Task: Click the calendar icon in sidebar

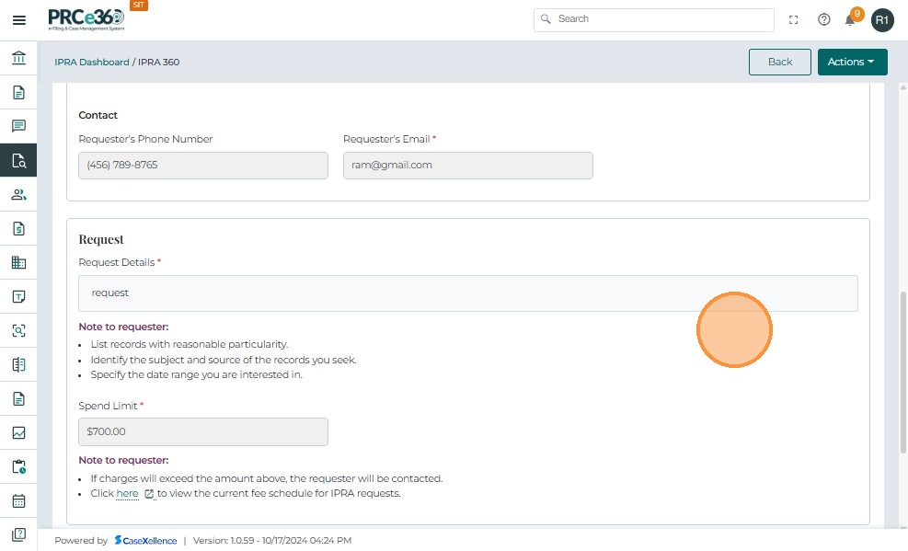Action: click(18, 501)
